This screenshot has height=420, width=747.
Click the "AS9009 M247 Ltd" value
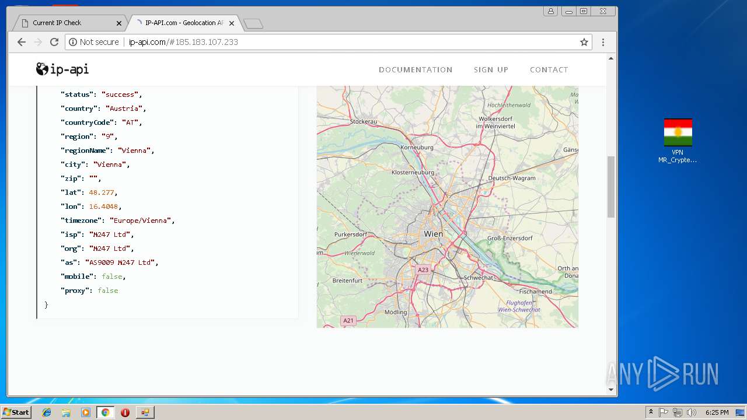click(120, 262)
